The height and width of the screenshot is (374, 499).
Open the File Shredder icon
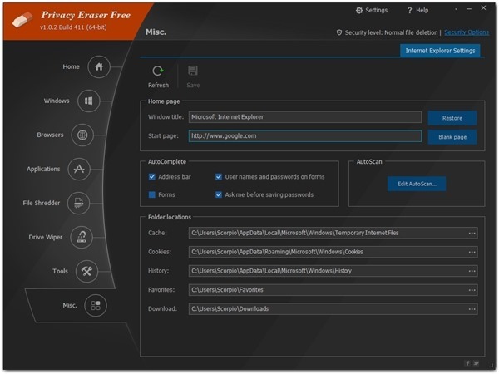(79, 203)
